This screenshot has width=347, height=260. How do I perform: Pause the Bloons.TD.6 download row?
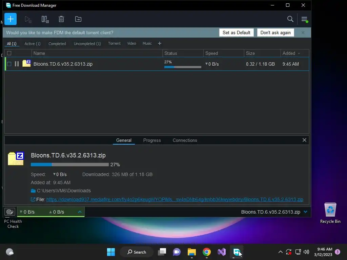coord(17,64)
